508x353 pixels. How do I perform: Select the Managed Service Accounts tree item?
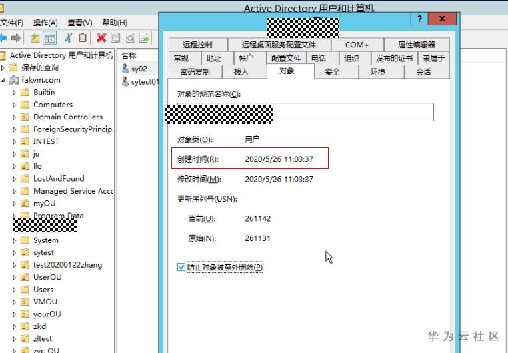[73, 191]
